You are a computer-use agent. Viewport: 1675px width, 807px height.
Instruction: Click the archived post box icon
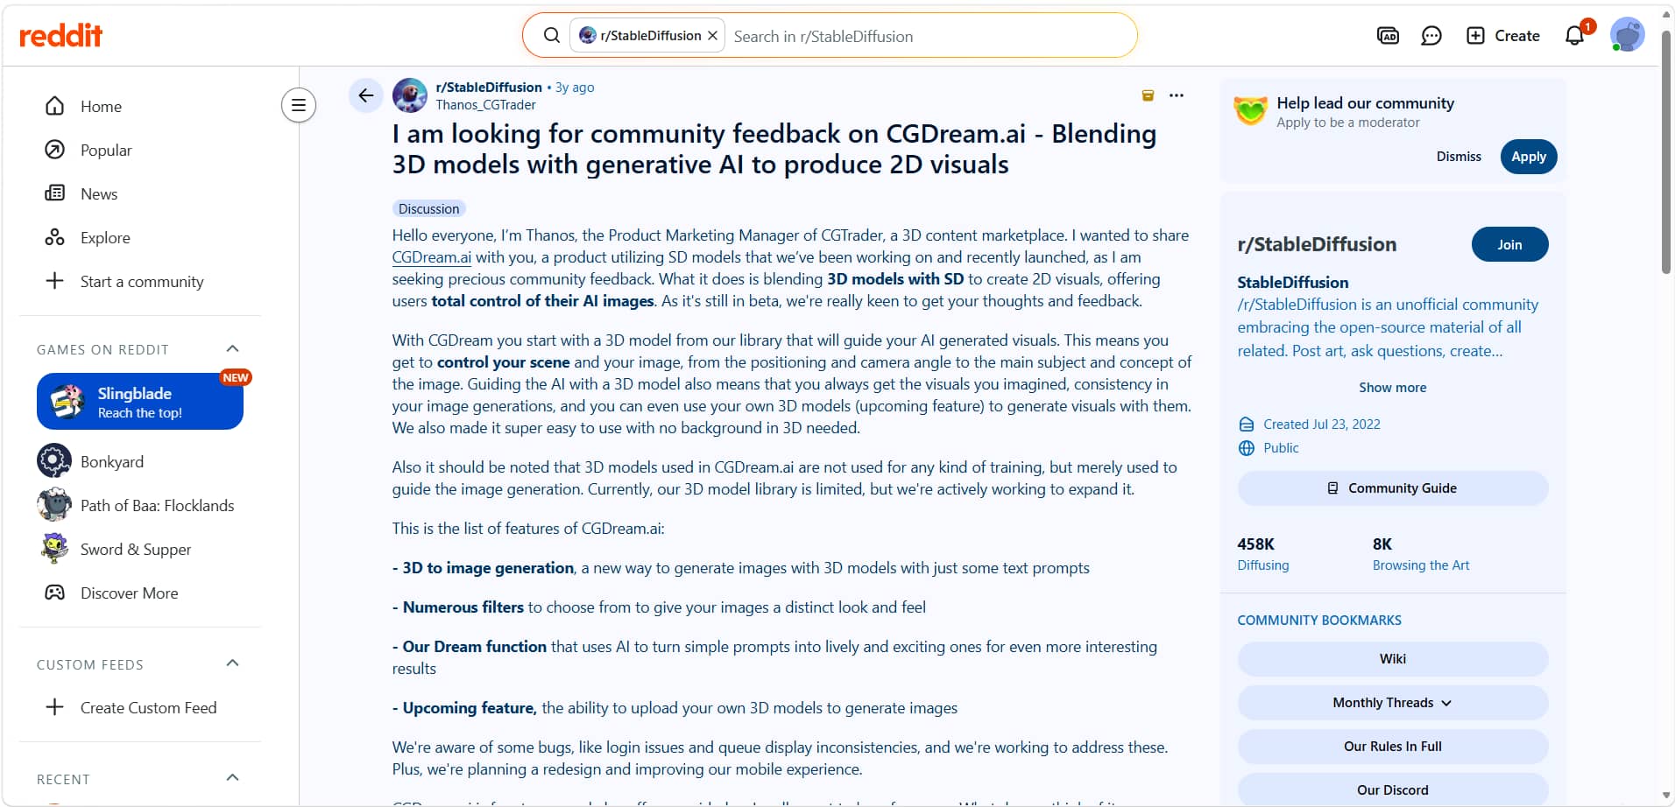[x=1148, y=95]
